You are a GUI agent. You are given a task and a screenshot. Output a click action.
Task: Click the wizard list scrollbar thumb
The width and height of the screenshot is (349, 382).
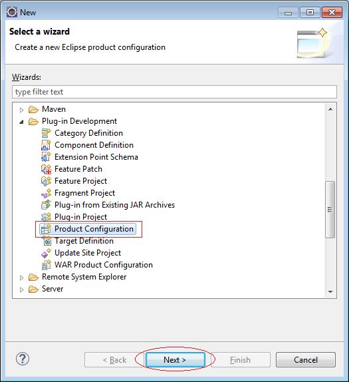tap(330, 210)
